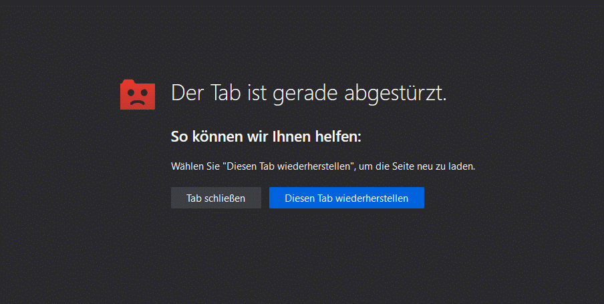
Task: Click the subheading "So können wir Ihnen helfen:"
Action: coord(266,137)
